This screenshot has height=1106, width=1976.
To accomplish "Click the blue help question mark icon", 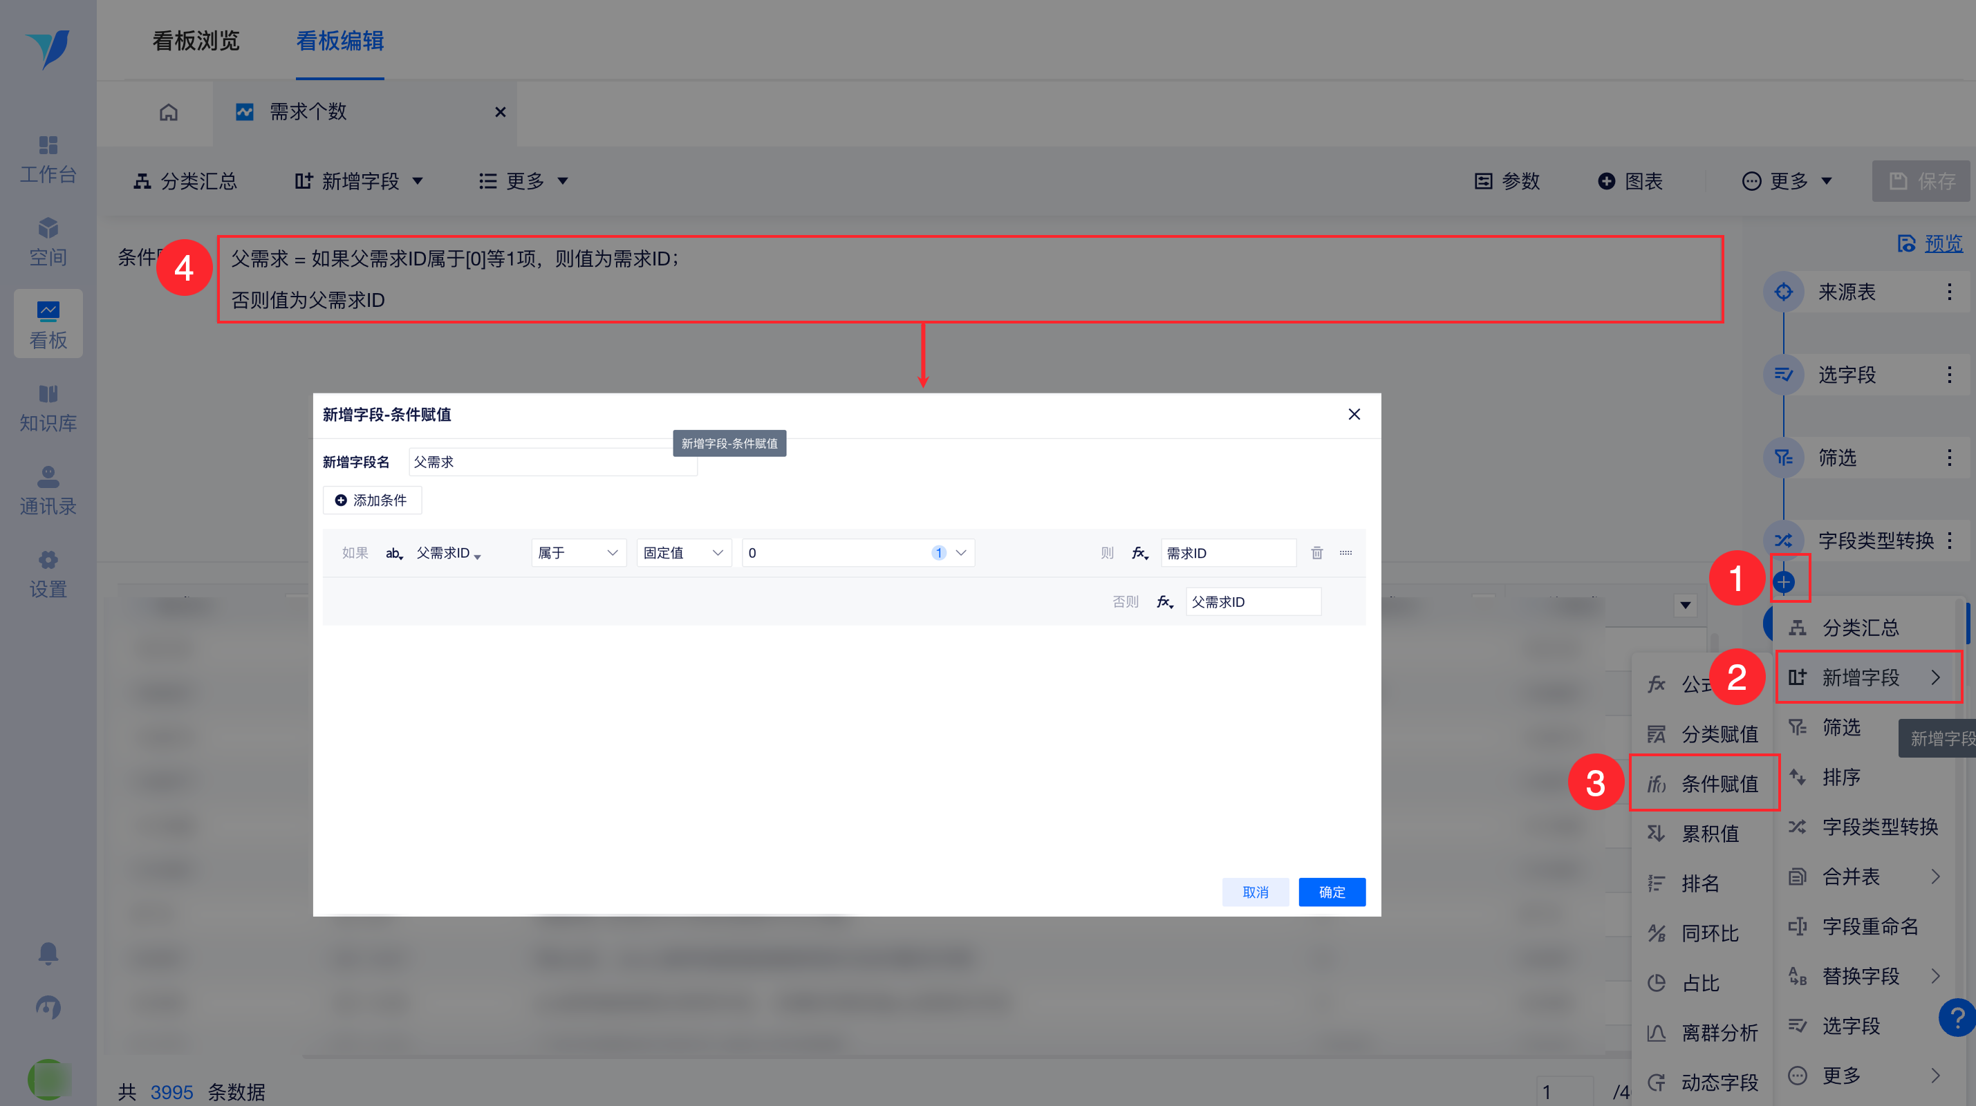I will pos(1956,1019).
